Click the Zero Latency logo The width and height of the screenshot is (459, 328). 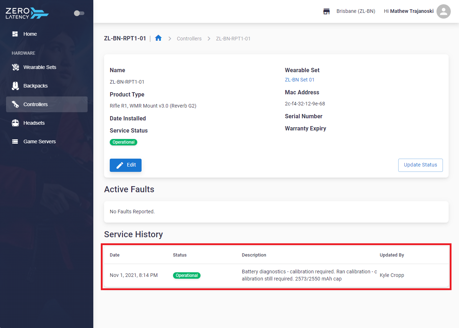point(27,13)
